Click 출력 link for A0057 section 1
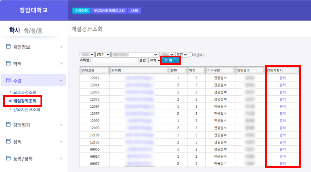311x172 pixels. (x=283, y=156)
